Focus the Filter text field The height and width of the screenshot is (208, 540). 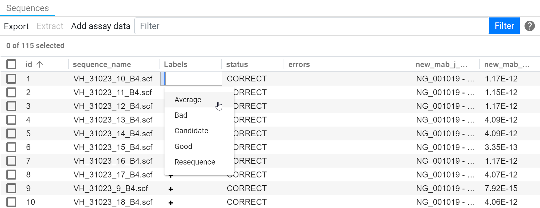click(x=312, y=26)
